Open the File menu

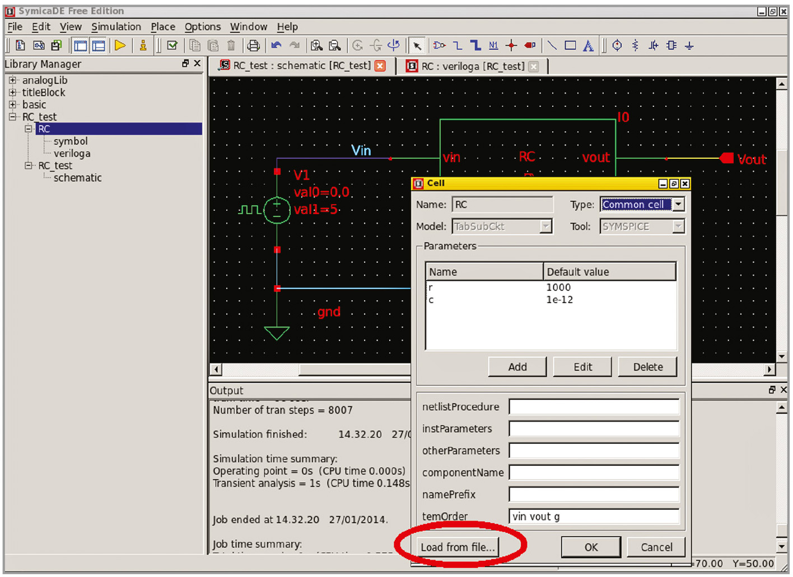(x=15, y=27)
